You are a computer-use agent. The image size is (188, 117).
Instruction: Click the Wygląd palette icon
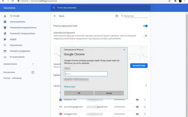coord(5,39)
